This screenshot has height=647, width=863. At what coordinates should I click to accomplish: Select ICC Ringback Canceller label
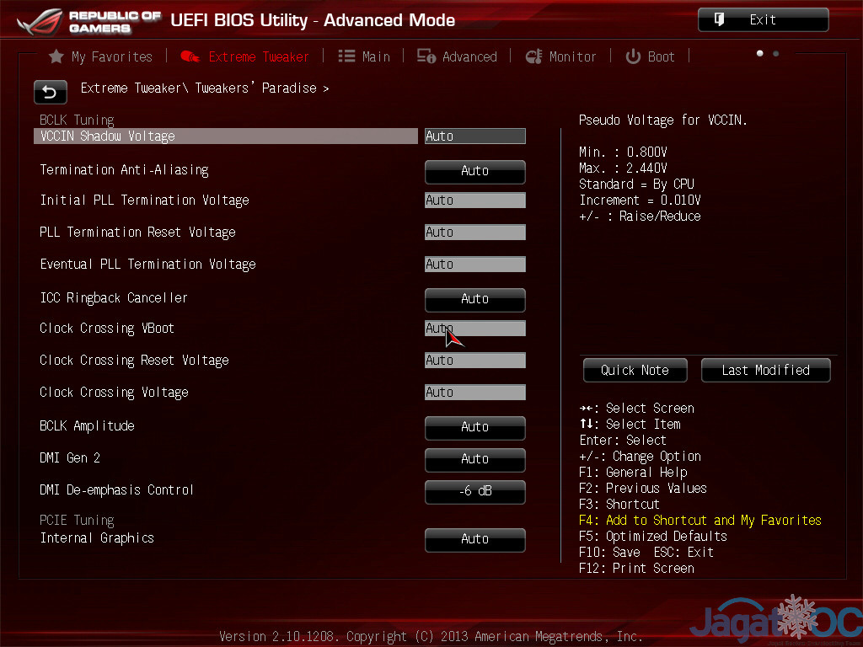[114, 297]
